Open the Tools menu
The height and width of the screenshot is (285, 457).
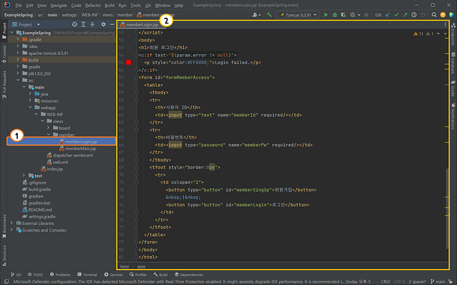(135, 5)
